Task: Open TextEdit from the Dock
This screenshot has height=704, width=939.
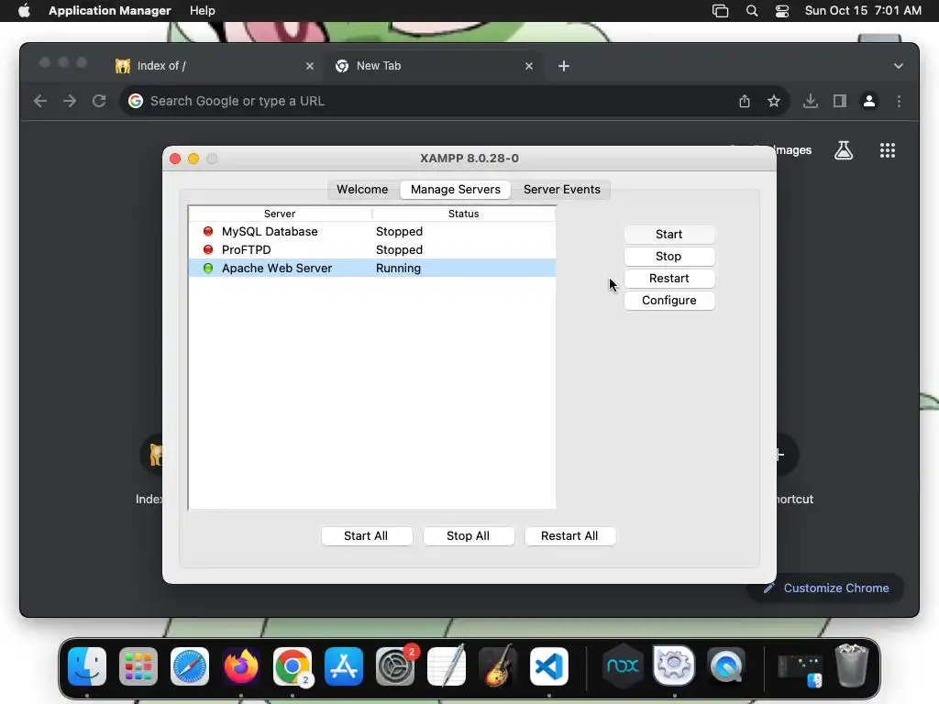Action: [x=447, y=666]
